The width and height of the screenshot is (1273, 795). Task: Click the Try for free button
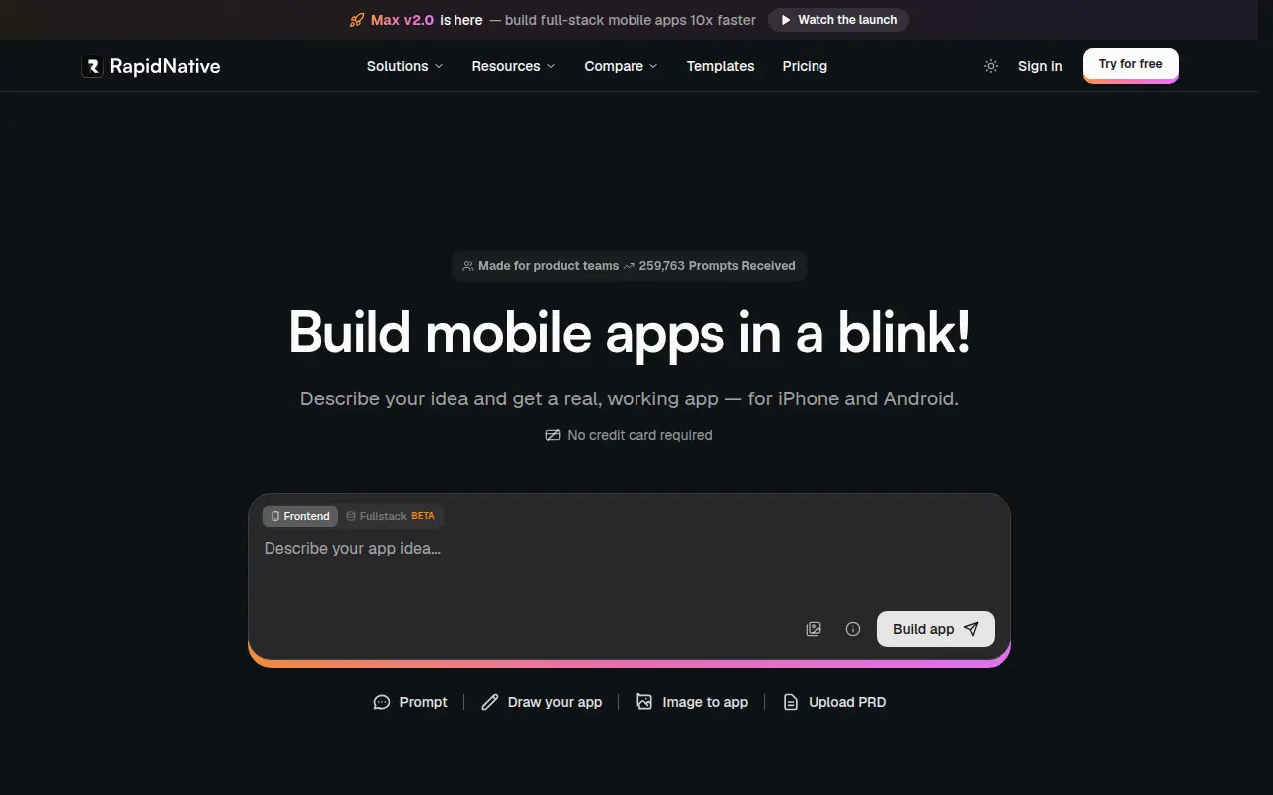pos(1130,65)
